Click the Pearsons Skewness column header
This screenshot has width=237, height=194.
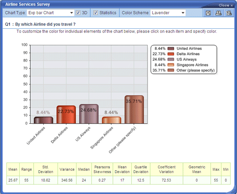[102, 169]
